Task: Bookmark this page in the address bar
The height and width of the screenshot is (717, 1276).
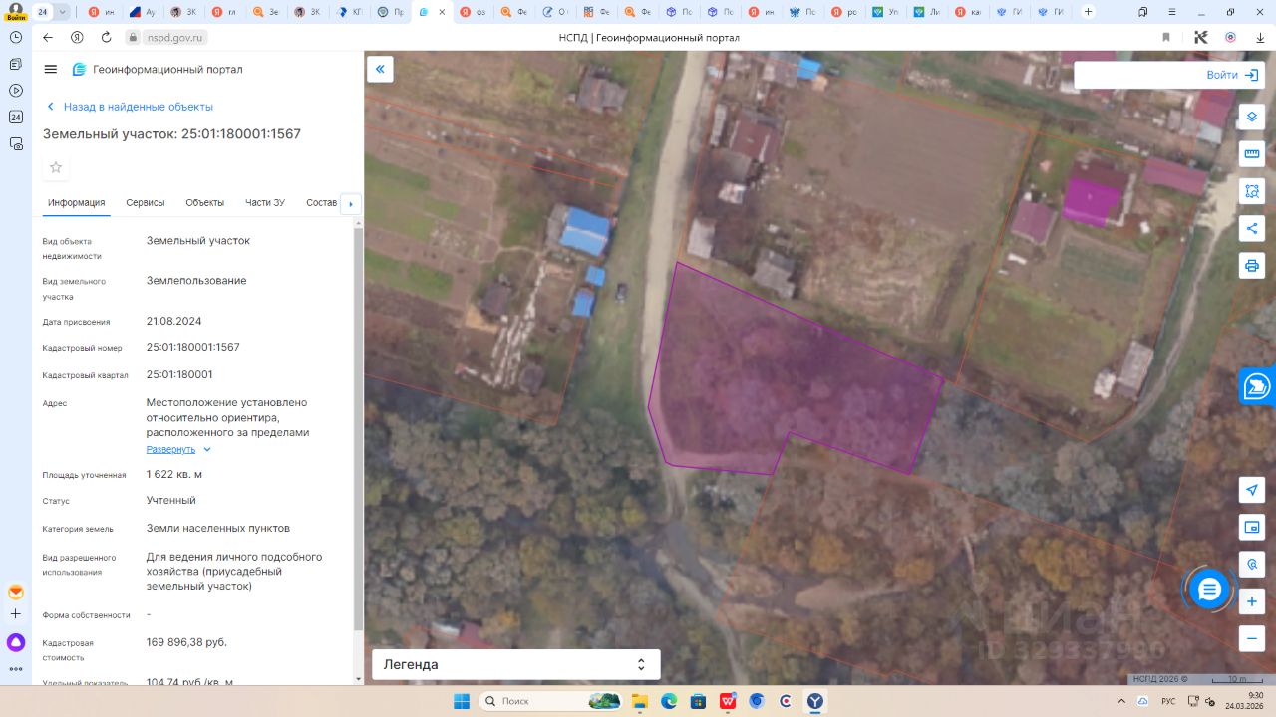Action: click(1166, 37)
